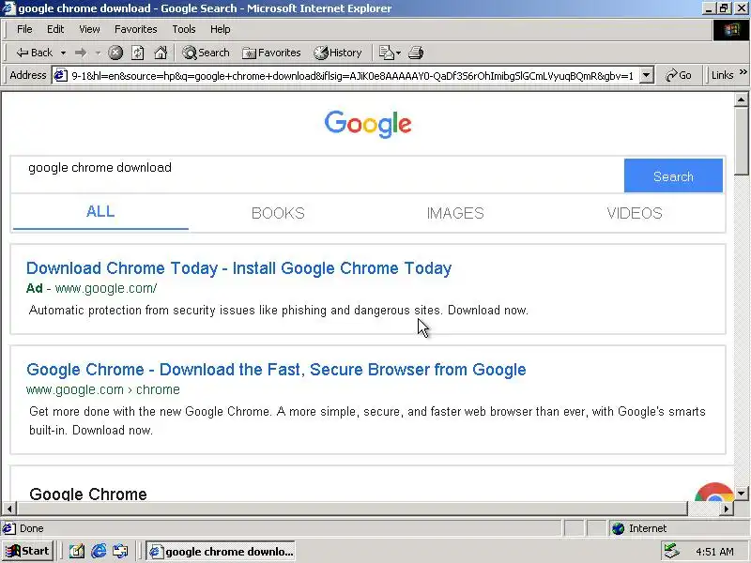
Task: Click the Internet zone globe icon
Action: tap(619, 528)
